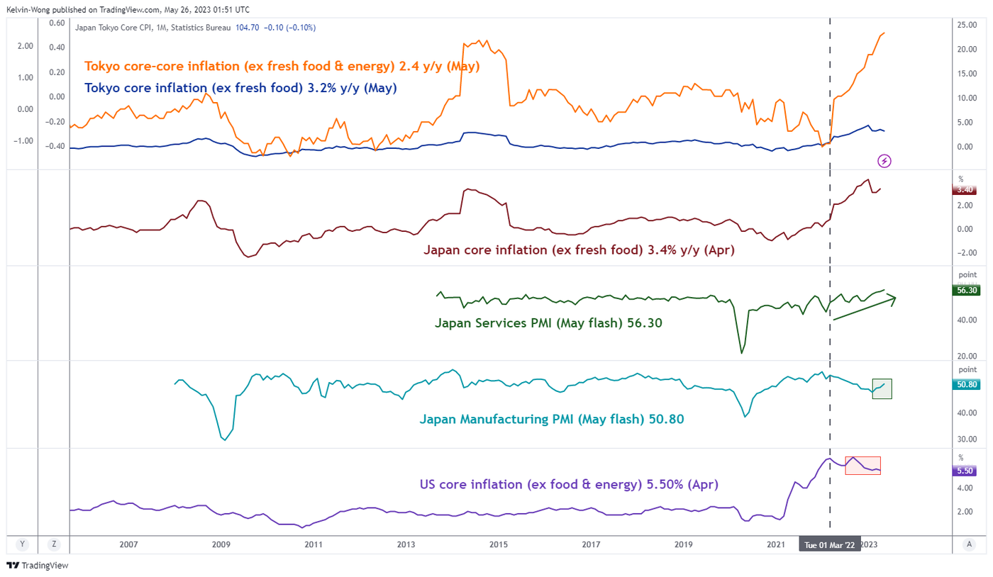Click the 56.30 Services PMI value label
Image resolution: width=993 pixels, height=577 pixels.
(965, 290)
